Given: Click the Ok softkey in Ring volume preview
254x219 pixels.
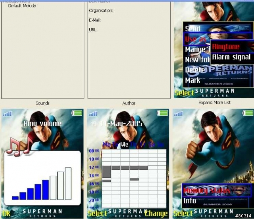Looking at the screenshot, I should coord(6,213).
